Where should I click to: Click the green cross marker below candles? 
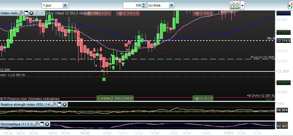pos(104,79)
